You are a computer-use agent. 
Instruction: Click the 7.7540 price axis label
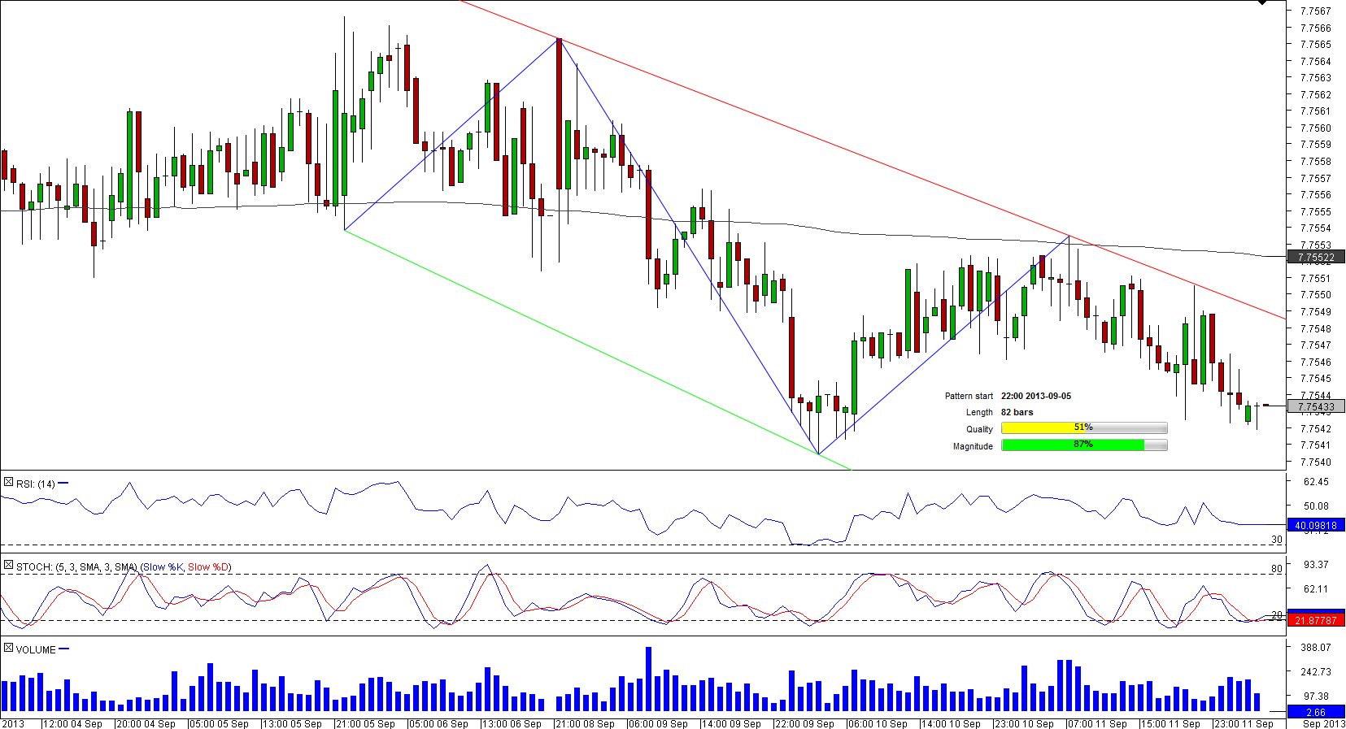coord(1316,462)
